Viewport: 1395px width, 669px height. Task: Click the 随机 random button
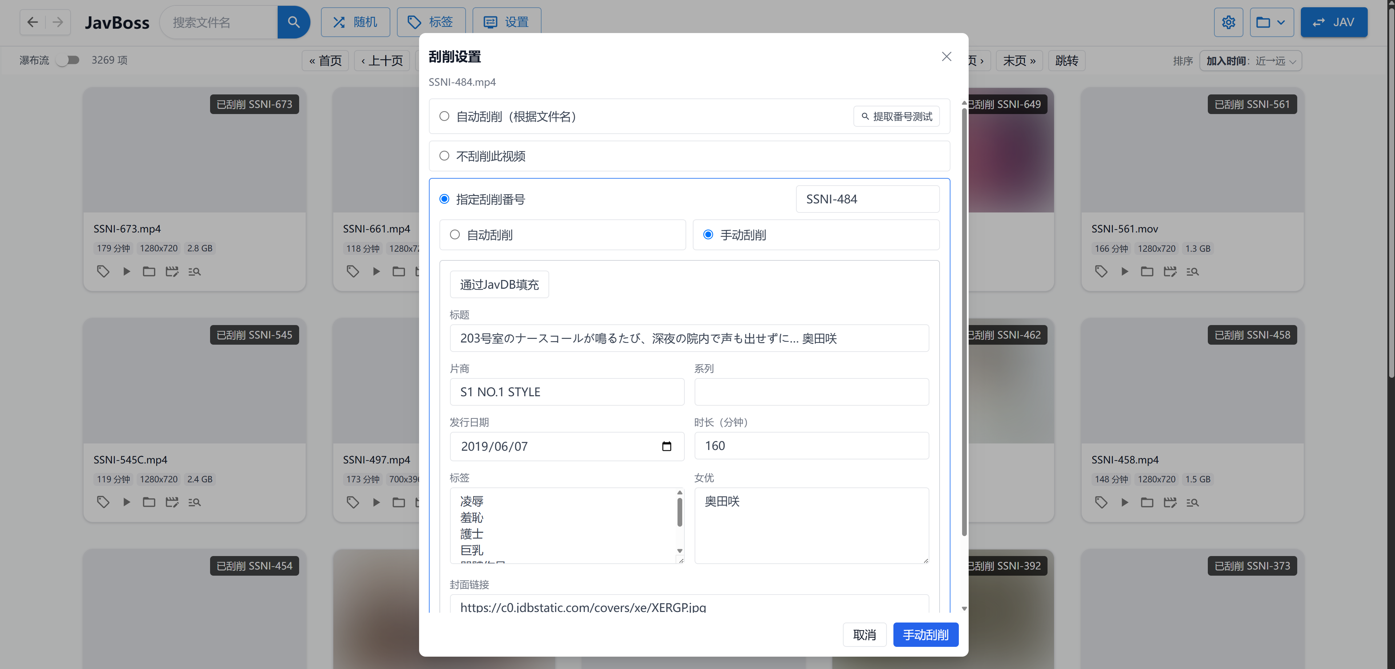[x=355, y=22]
